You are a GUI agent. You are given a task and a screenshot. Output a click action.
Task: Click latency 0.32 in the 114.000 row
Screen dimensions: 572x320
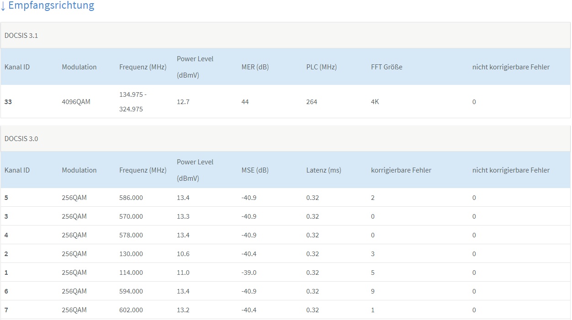tap(312, 273)
